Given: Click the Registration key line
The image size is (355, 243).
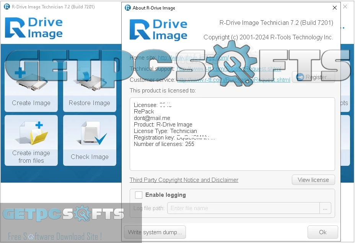Looking at the screenshot, I should 174,138.
